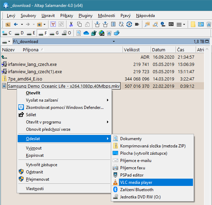This screenshot has height=205, width=212.
Task: Go to parent directory using toolbar icon
Action: click(8, 24)
